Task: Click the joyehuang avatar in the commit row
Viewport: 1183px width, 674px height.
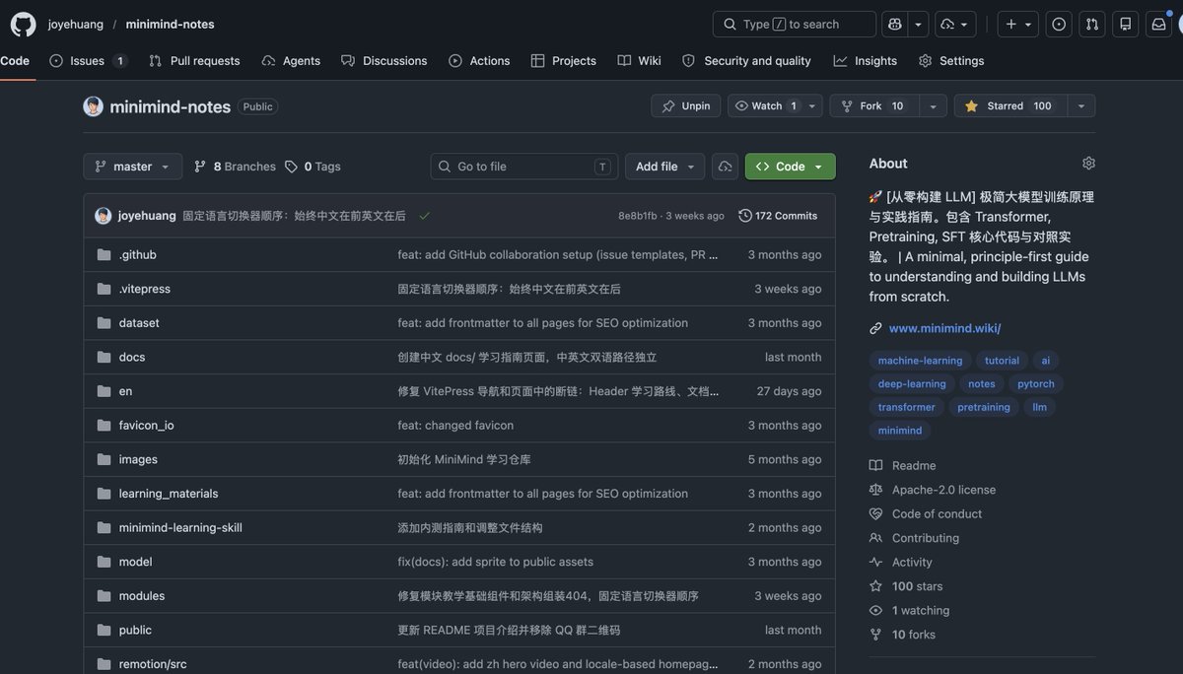Action: click(x=103, y=216)
